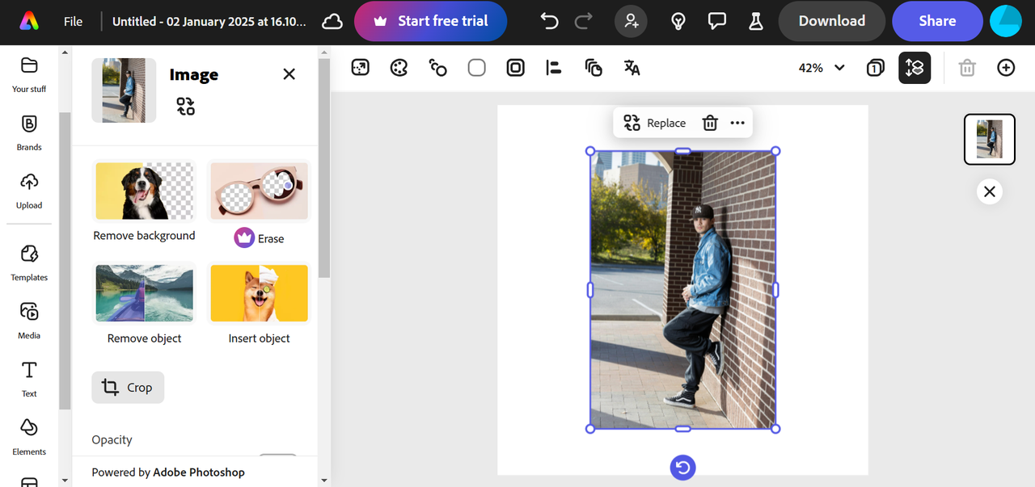This screenshot has width=1035, height=487.
Task: Click the replace icon under Image heading
Action: pyautogui.click(x=186, y=106)
